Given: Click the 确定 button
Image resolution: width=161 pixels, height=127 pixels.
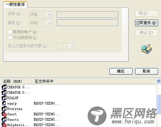Looking at the screenshot, I should pyautogui.click(x=121, y=71).
